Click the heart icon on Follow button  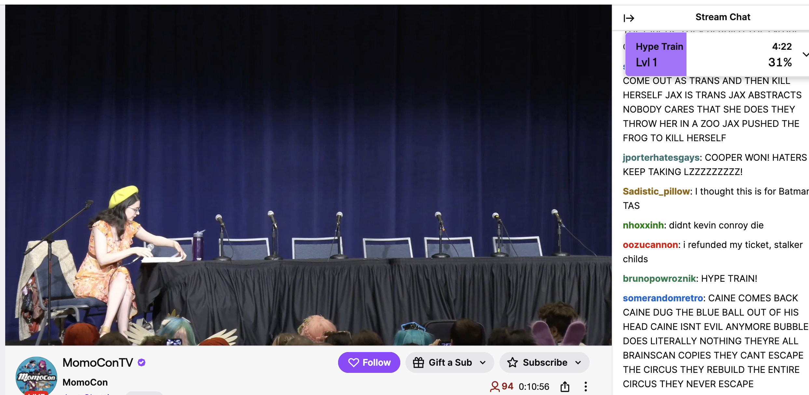point(353,362)
